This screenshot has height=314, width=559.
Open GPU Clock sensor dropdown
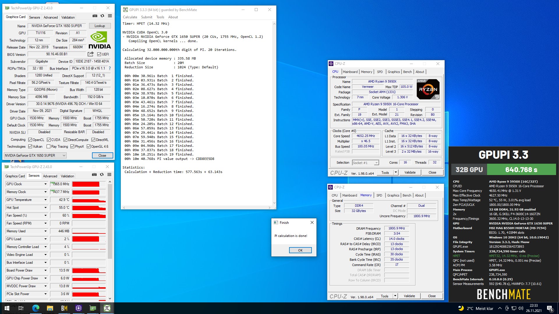coord(45,184)
